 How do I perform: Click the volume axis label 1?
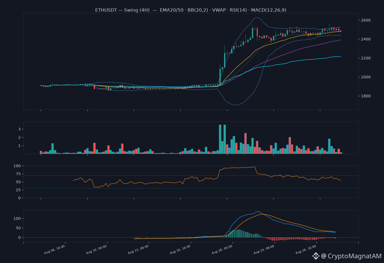19,146
